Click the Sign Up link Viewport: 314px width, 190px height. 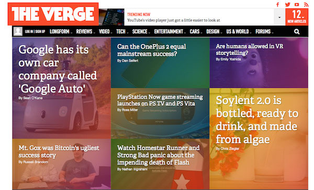pyautogui.click(x=40, y=31)
